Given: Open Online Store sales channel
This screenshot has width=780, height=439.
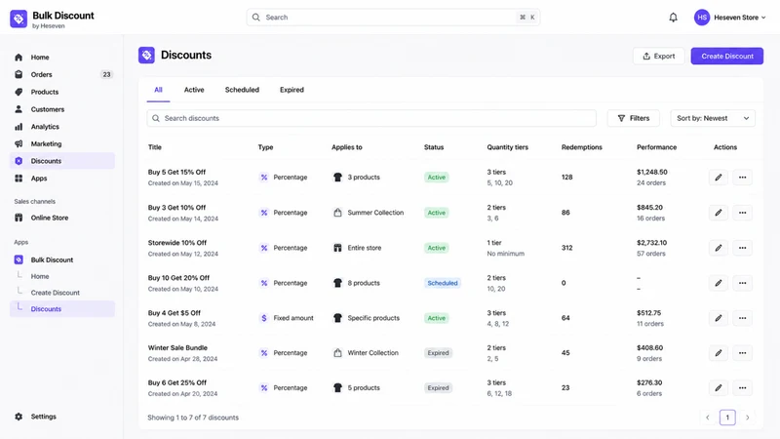Looking at the screenshot, I should [62, 218].
